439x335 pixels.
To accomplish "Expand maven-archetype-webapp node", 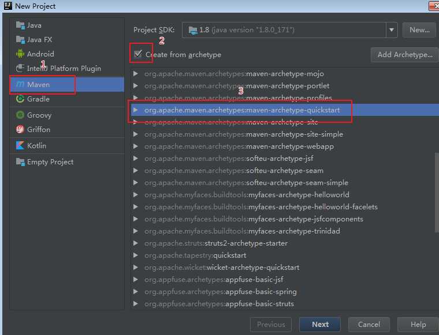I will [x=136, y=146].
